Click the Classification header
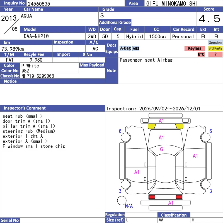The height and width of the screenshot is (223, 223). [x=174, y=215]
